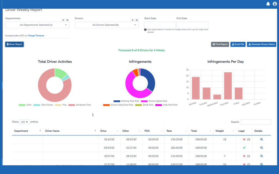Open the notifications bell

268,4
